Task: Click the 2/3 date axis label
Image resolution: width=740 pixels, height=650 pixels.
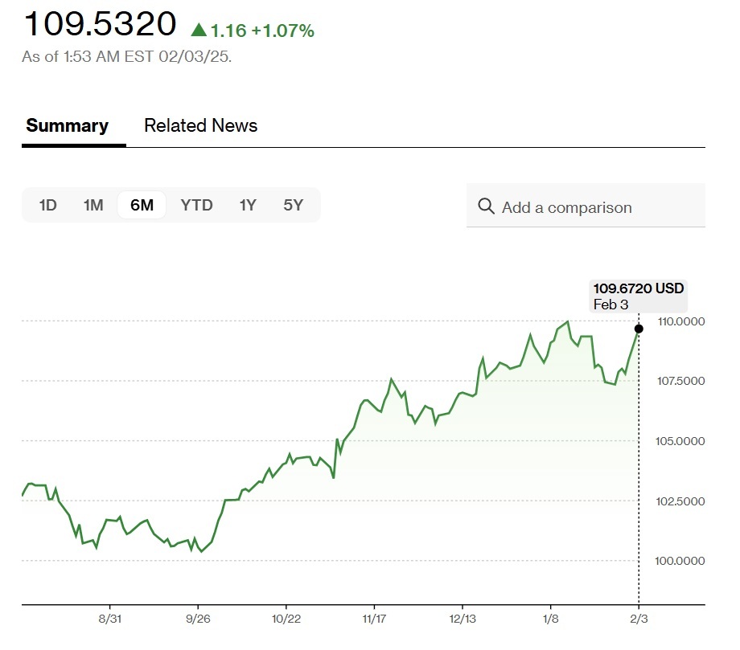Action: 639,620
